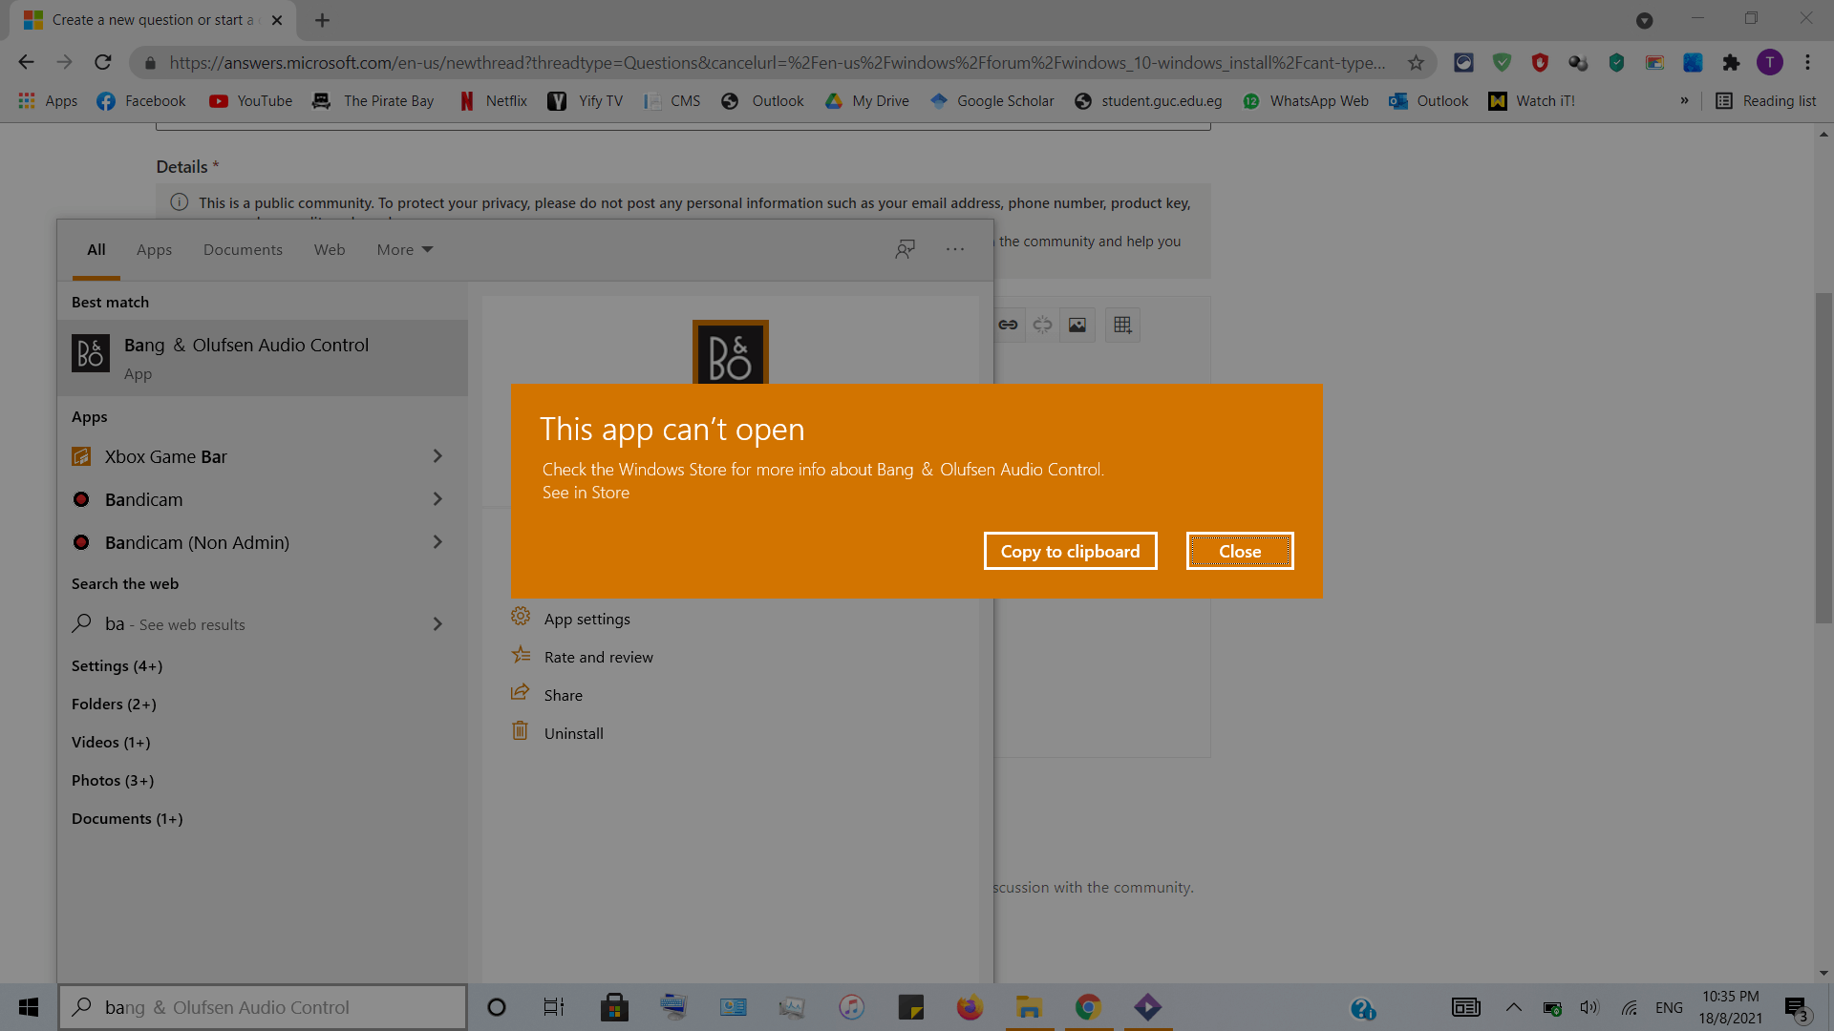Click the Uninstall option
Image resolution: width=1834 pixels, height=1031 pixels.
(573, 732)
